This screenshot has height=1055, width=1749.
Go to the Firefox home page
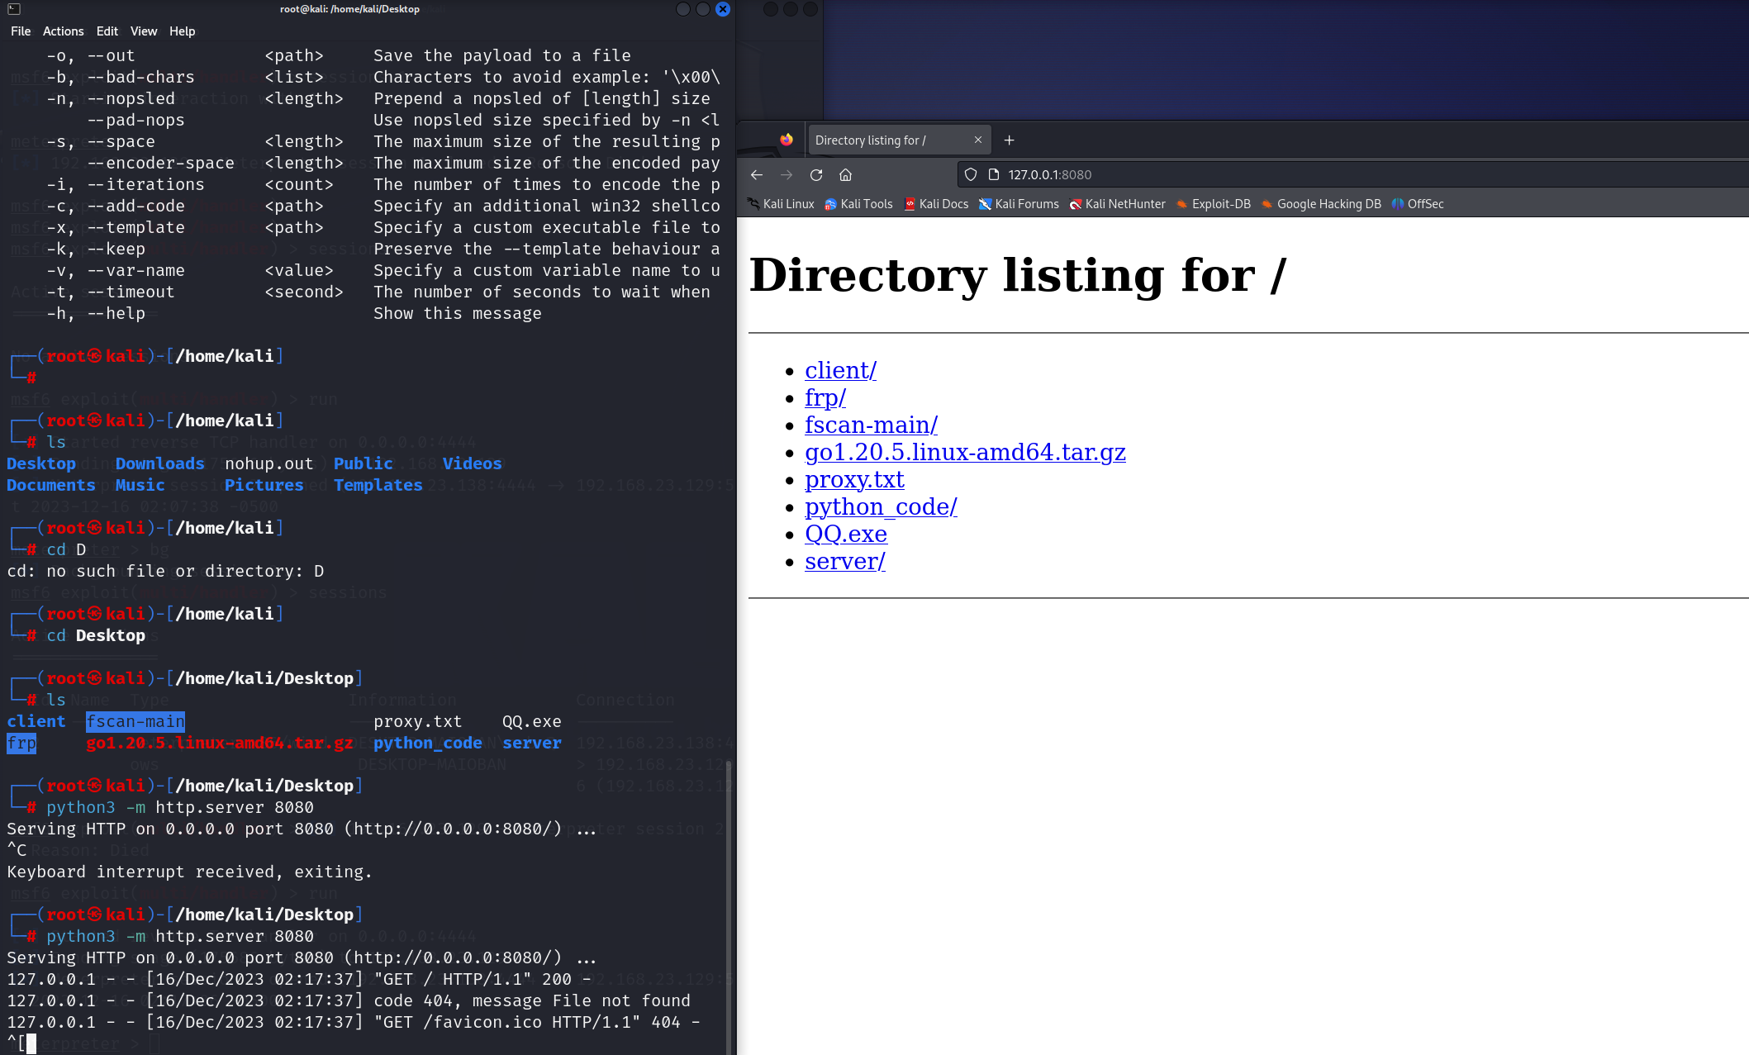(845, 174)
